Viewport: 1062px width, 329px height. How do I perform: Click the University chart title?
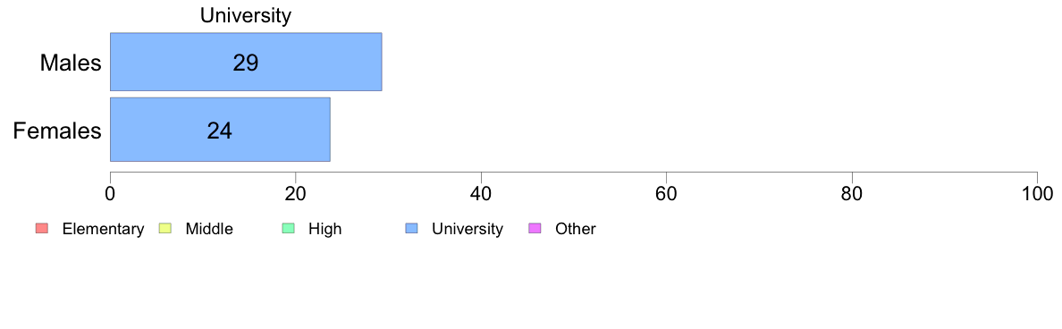[x=246, y=15]
